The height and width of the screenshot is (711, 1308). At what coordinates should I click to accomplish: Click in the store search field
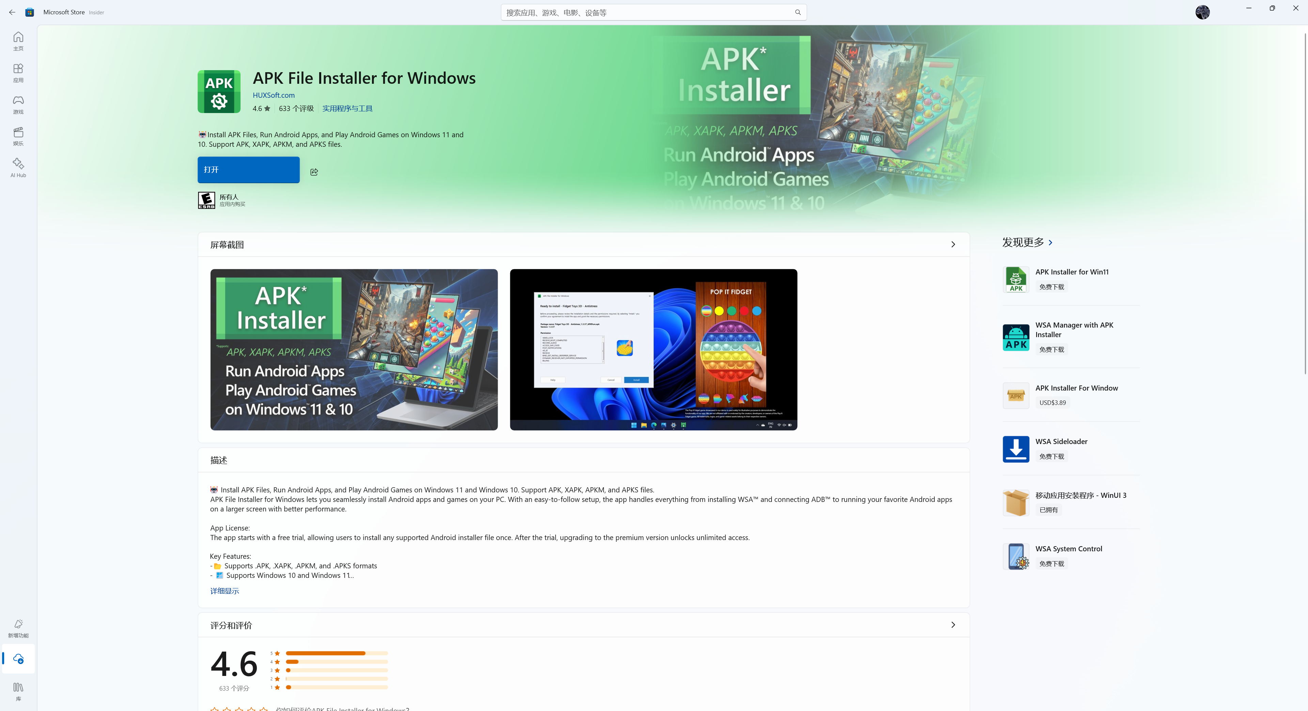tap(645, 12)
